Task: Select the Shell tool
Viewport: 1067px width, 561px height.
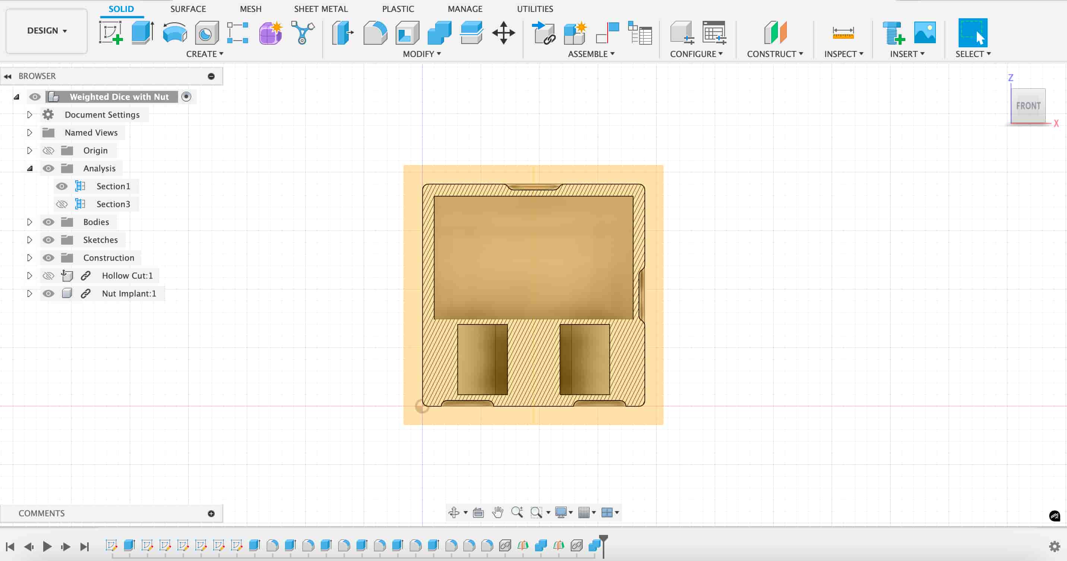Action: point(407,33)
